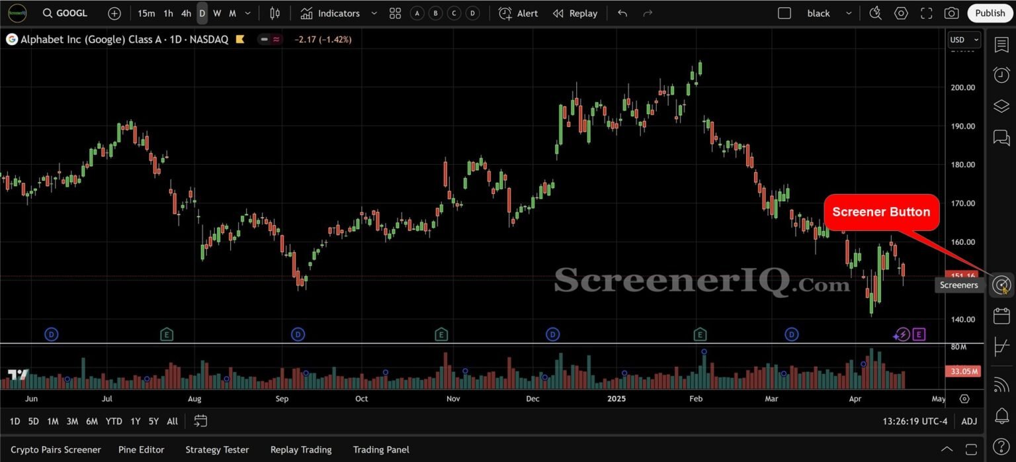Click the circled A quick button
Image resolution: width=1016 pixels, height=462 pixels.
(x=417, y=13)
